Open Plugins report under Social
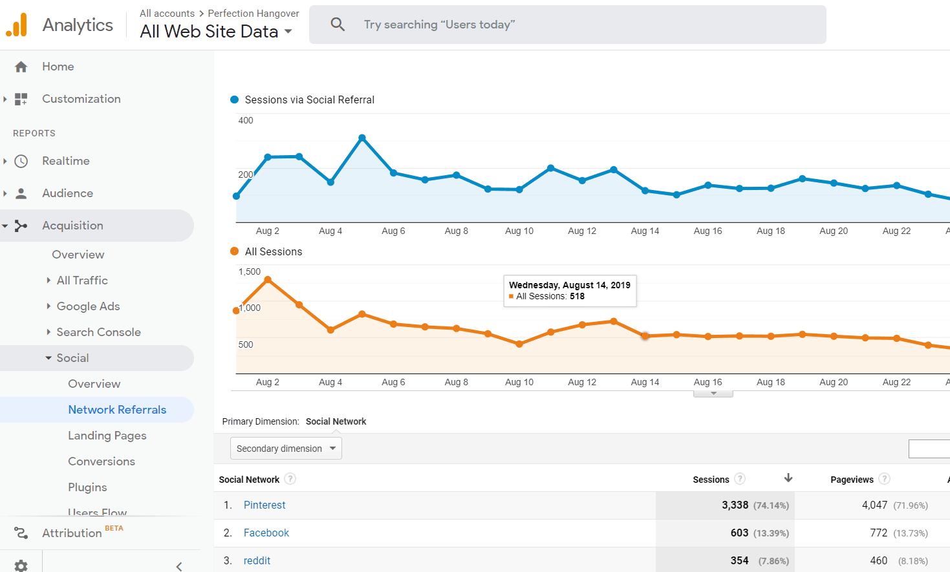Image resolution: width=950 pixels, height=572 pixels. [87, 487]
